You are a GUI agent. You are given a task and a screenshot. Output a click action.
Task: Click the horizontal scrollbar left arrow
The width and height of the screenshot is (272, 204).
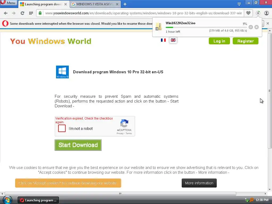pyautogui.click(x=2, y=194)
